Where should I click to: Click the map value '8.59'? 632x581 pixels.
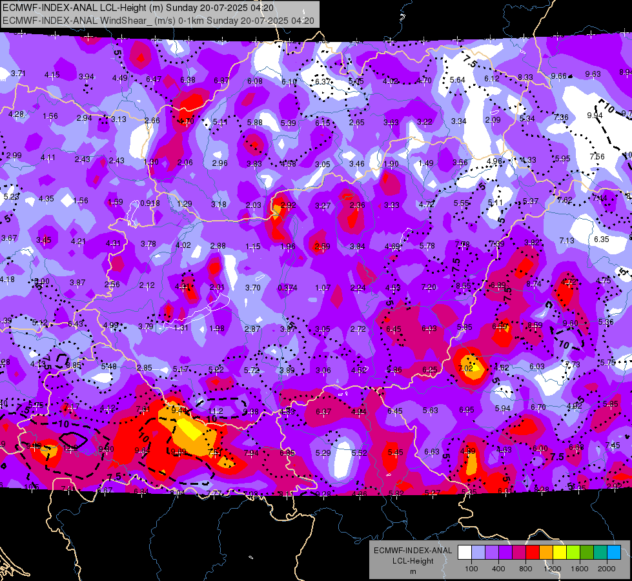[535, 325]
